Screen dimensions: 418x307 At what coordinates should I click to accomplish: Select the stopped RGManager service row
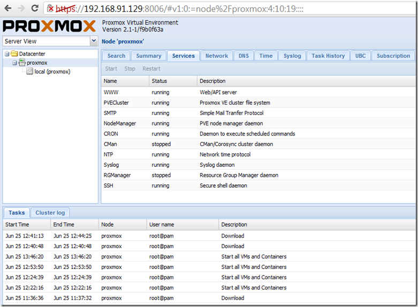(x=259, y=175)
